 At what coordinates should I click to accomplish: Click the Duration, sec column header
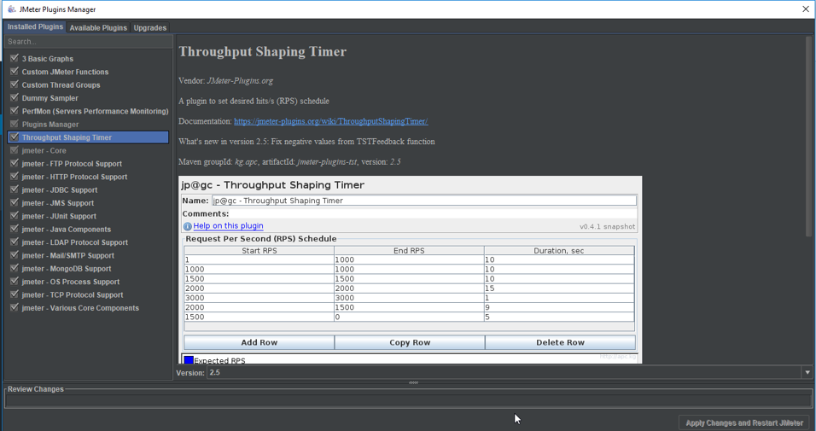559,250
